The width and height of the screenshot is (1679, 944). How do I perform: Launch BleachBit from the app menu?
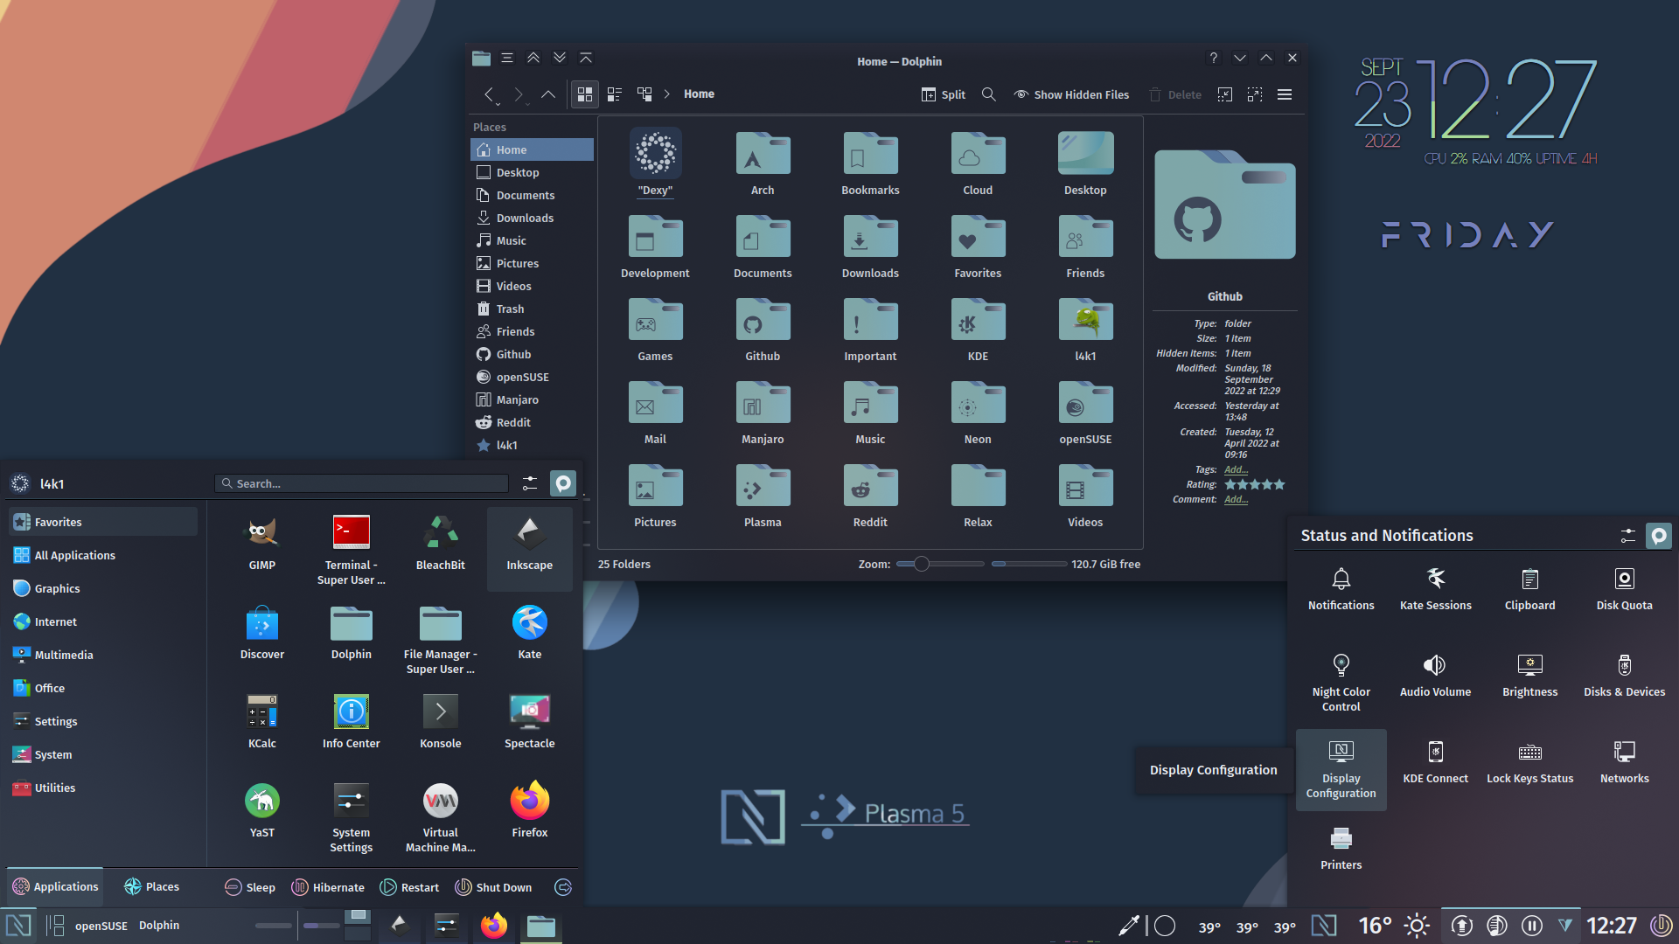coord(441,542)
